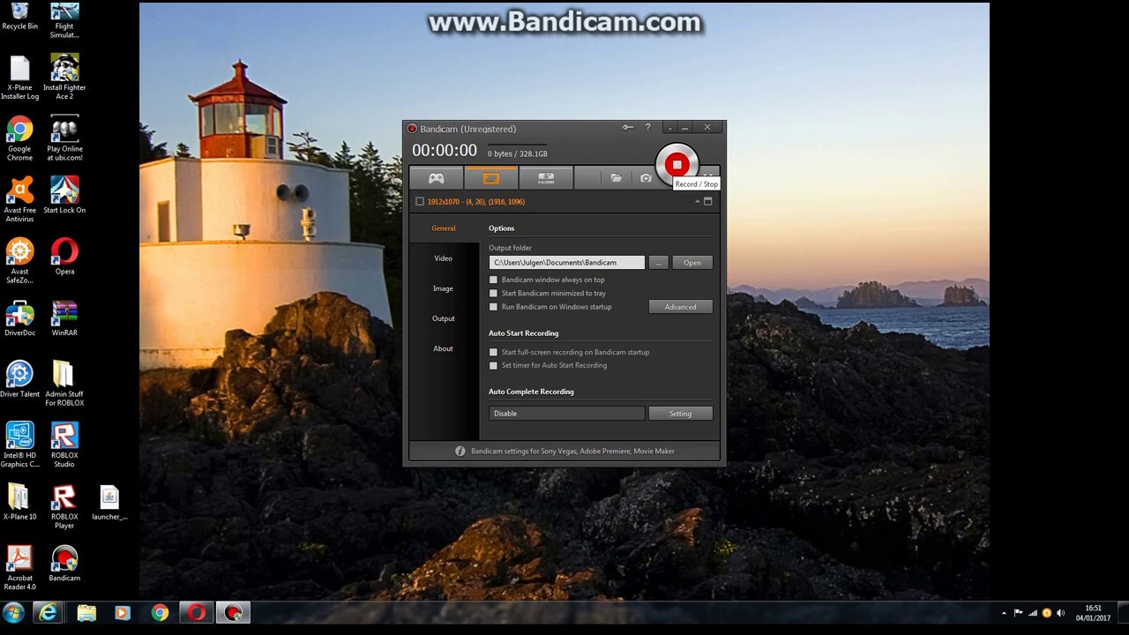The width and height of the screenshot is (1129, 635).
Task: Click Bandicam taskbar button
Action: pyautogui.click(x=234, y=612)
